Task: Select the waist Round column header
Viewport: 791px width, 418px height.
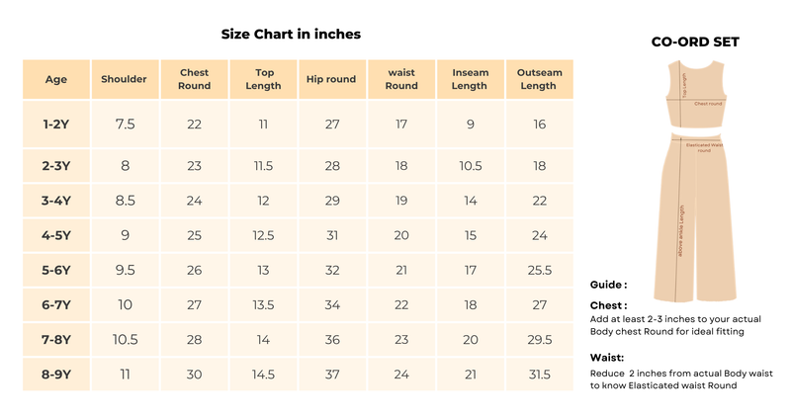Action: tap(401, 79)
